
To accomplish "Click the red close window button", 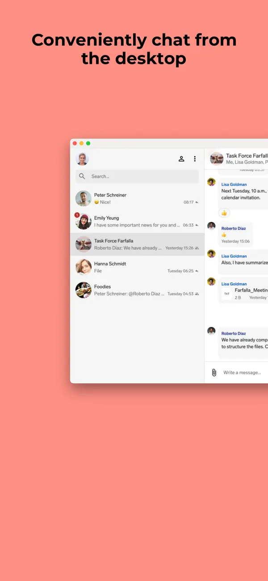I will click(75, 143).
